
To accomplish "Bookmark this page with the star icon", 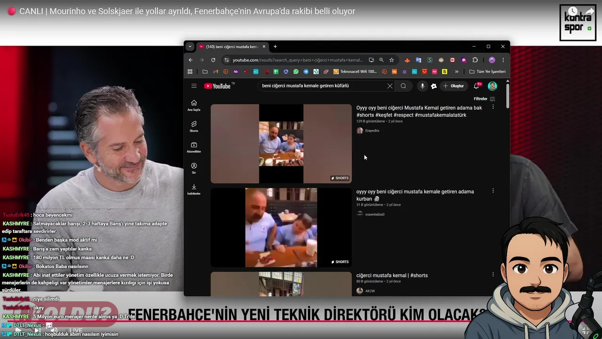I will coord(391,60).
